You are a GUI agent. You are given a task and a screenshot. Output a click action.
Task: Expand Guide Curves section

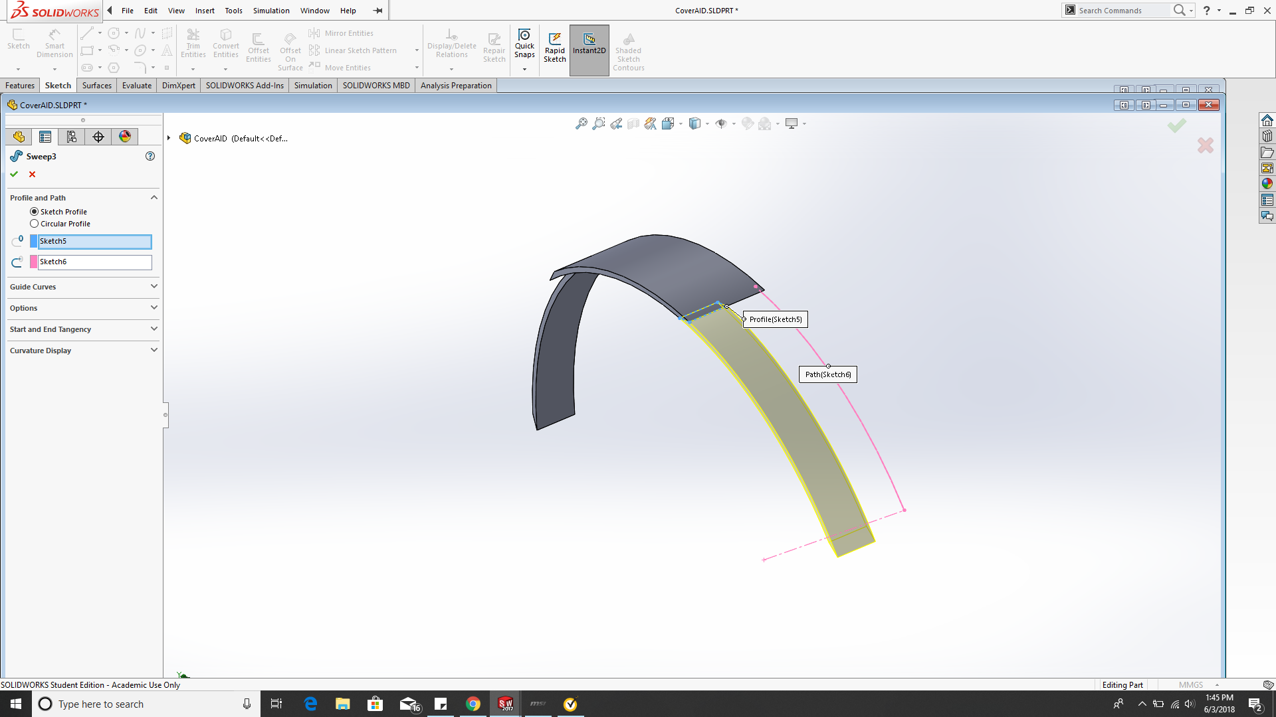click(154, 287)
